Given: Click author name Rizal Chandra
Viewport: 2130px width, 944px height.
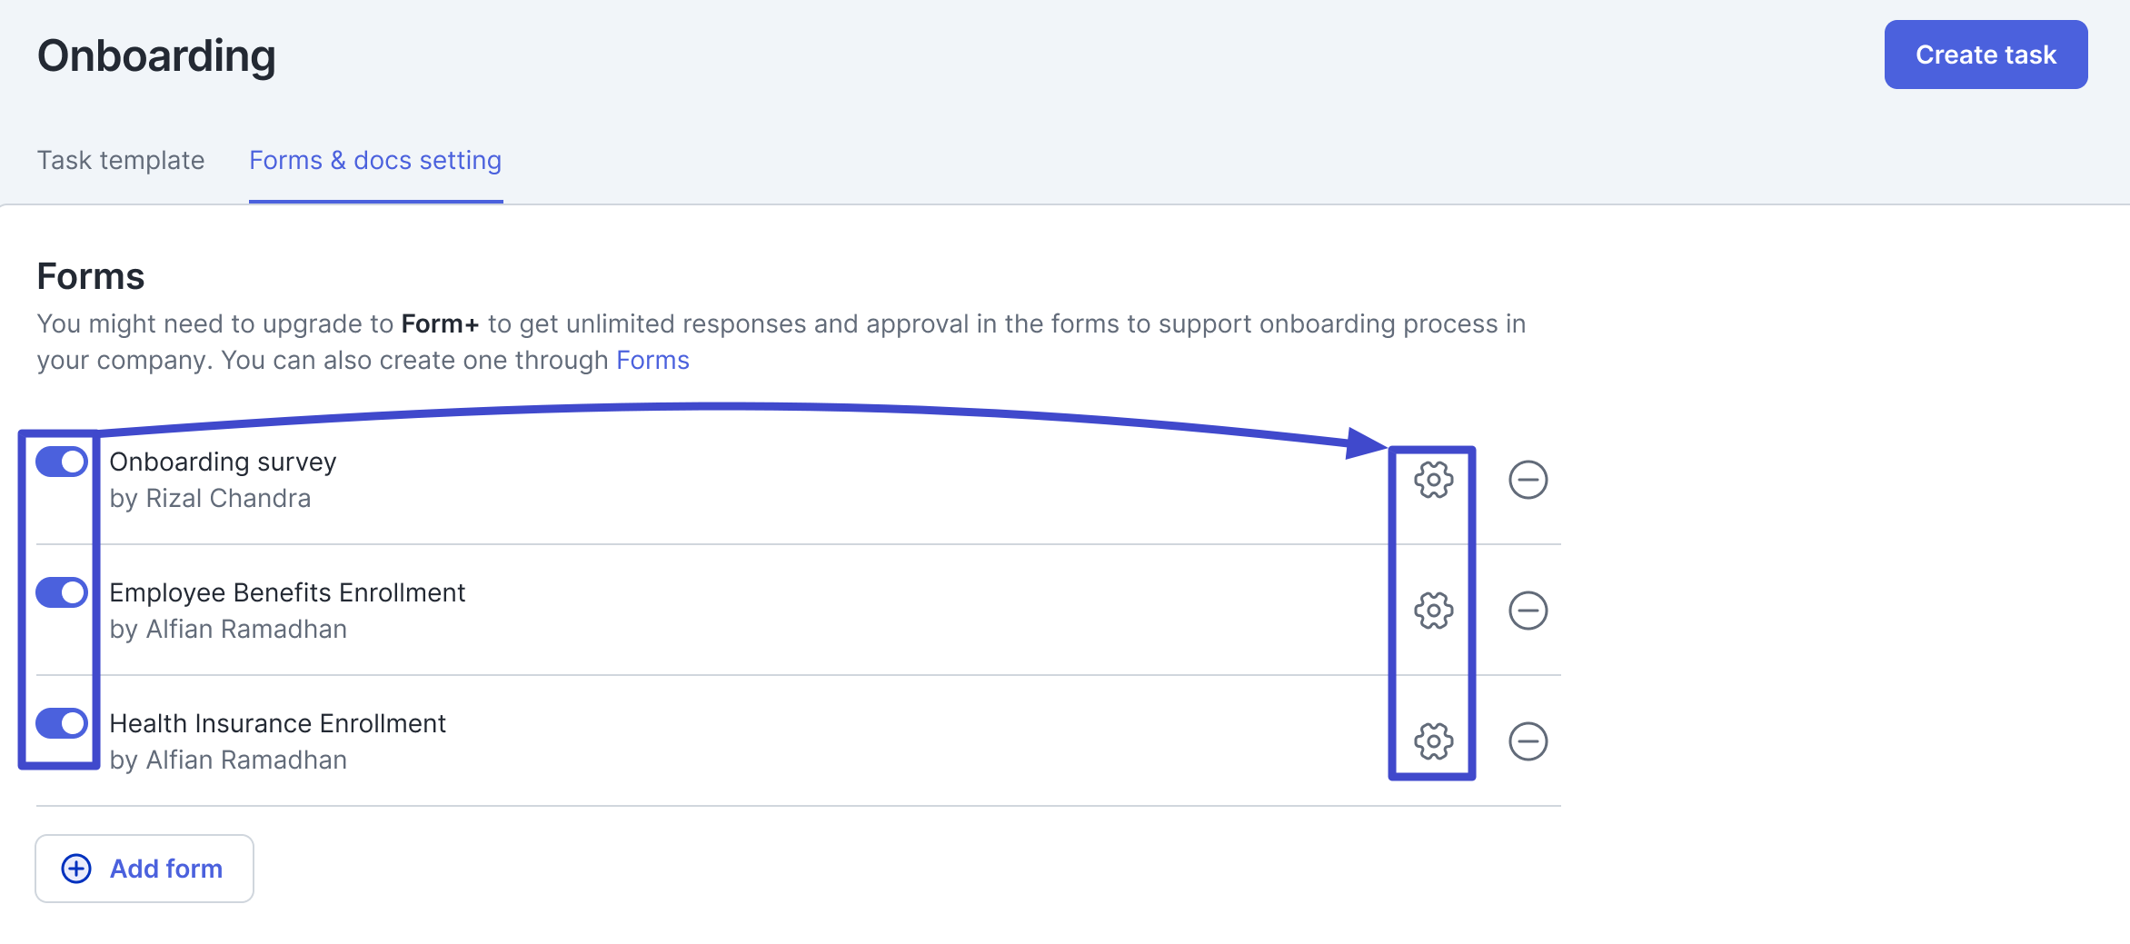Looking at the screenshot, I should [x=228, y=498].
